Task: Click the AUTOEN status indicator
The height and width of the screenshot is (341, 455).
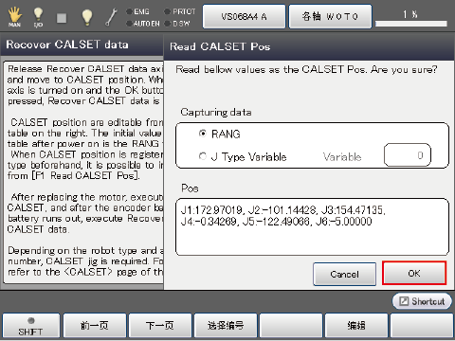Action: pyautogui.click(x=143, y=24)
